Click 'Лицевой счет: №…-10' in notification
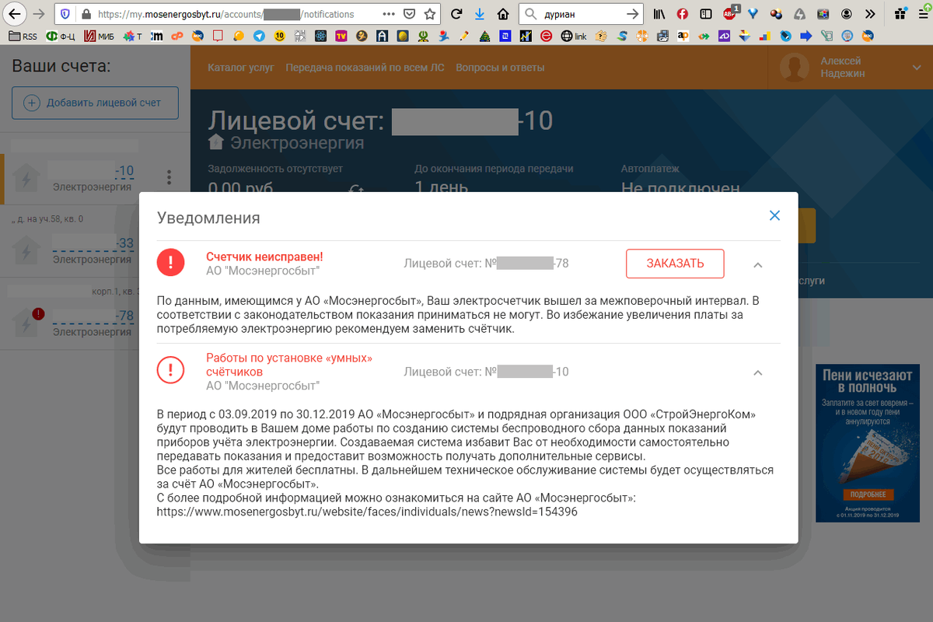 [x=487, y=372]
